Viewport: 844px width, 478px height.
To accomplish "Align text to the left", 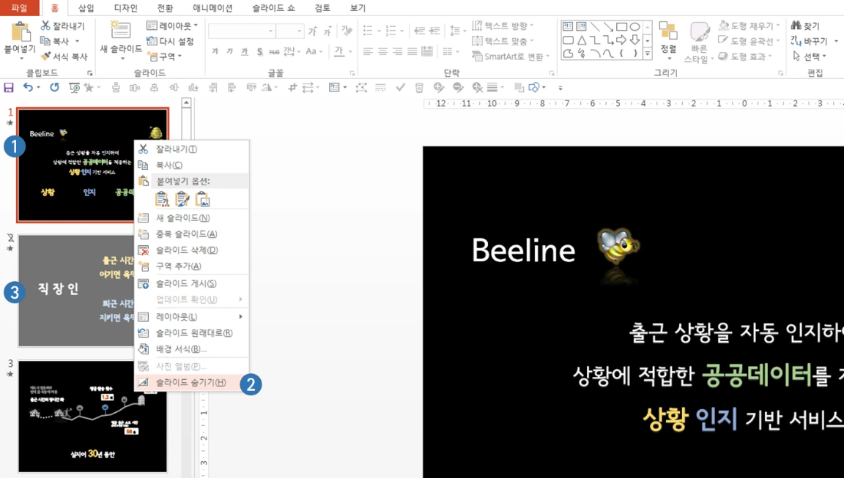I will pos(368,52).
